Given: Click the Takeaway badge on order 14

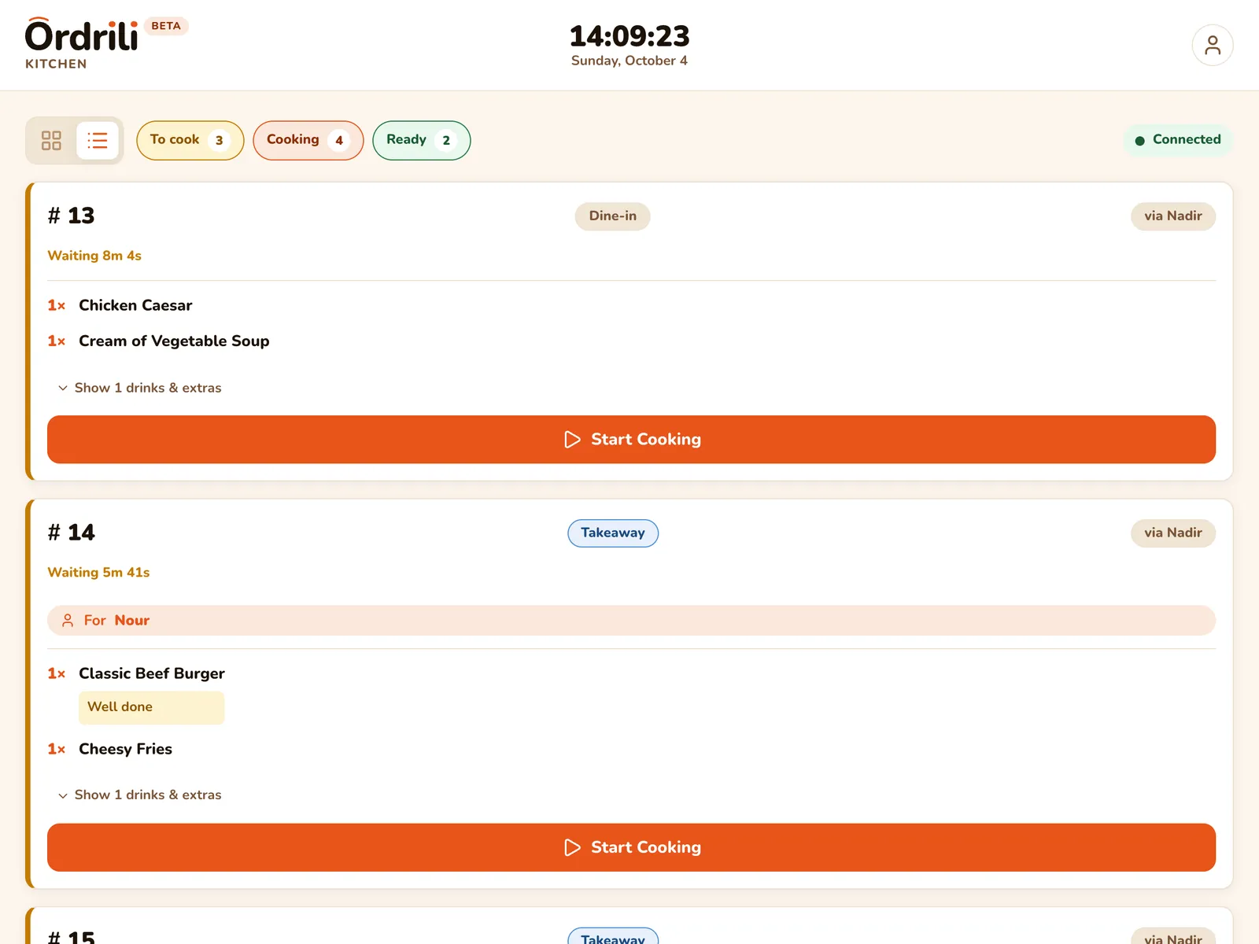Looking at the screenshot, I should [x=613, y=533].
